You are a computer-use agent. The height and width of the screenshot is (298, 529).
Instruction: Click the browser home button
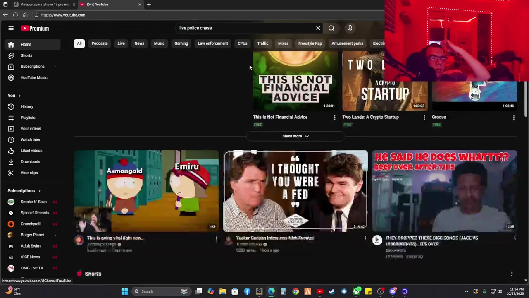tap(25, 15)
